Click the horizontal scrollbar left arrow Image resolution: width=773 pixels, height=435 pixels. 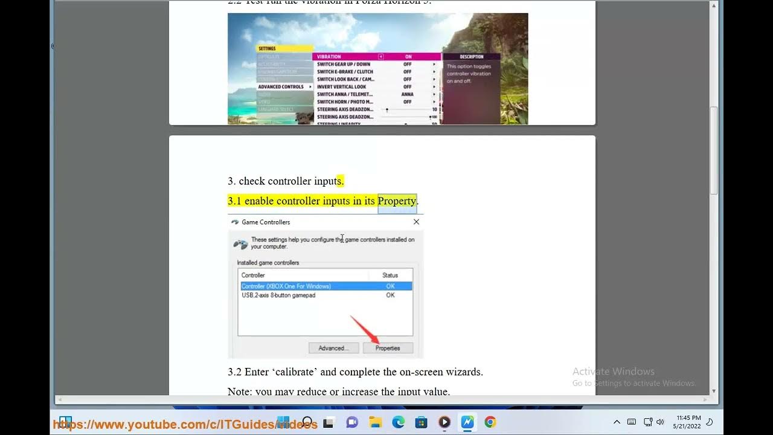tap(59, 399)
